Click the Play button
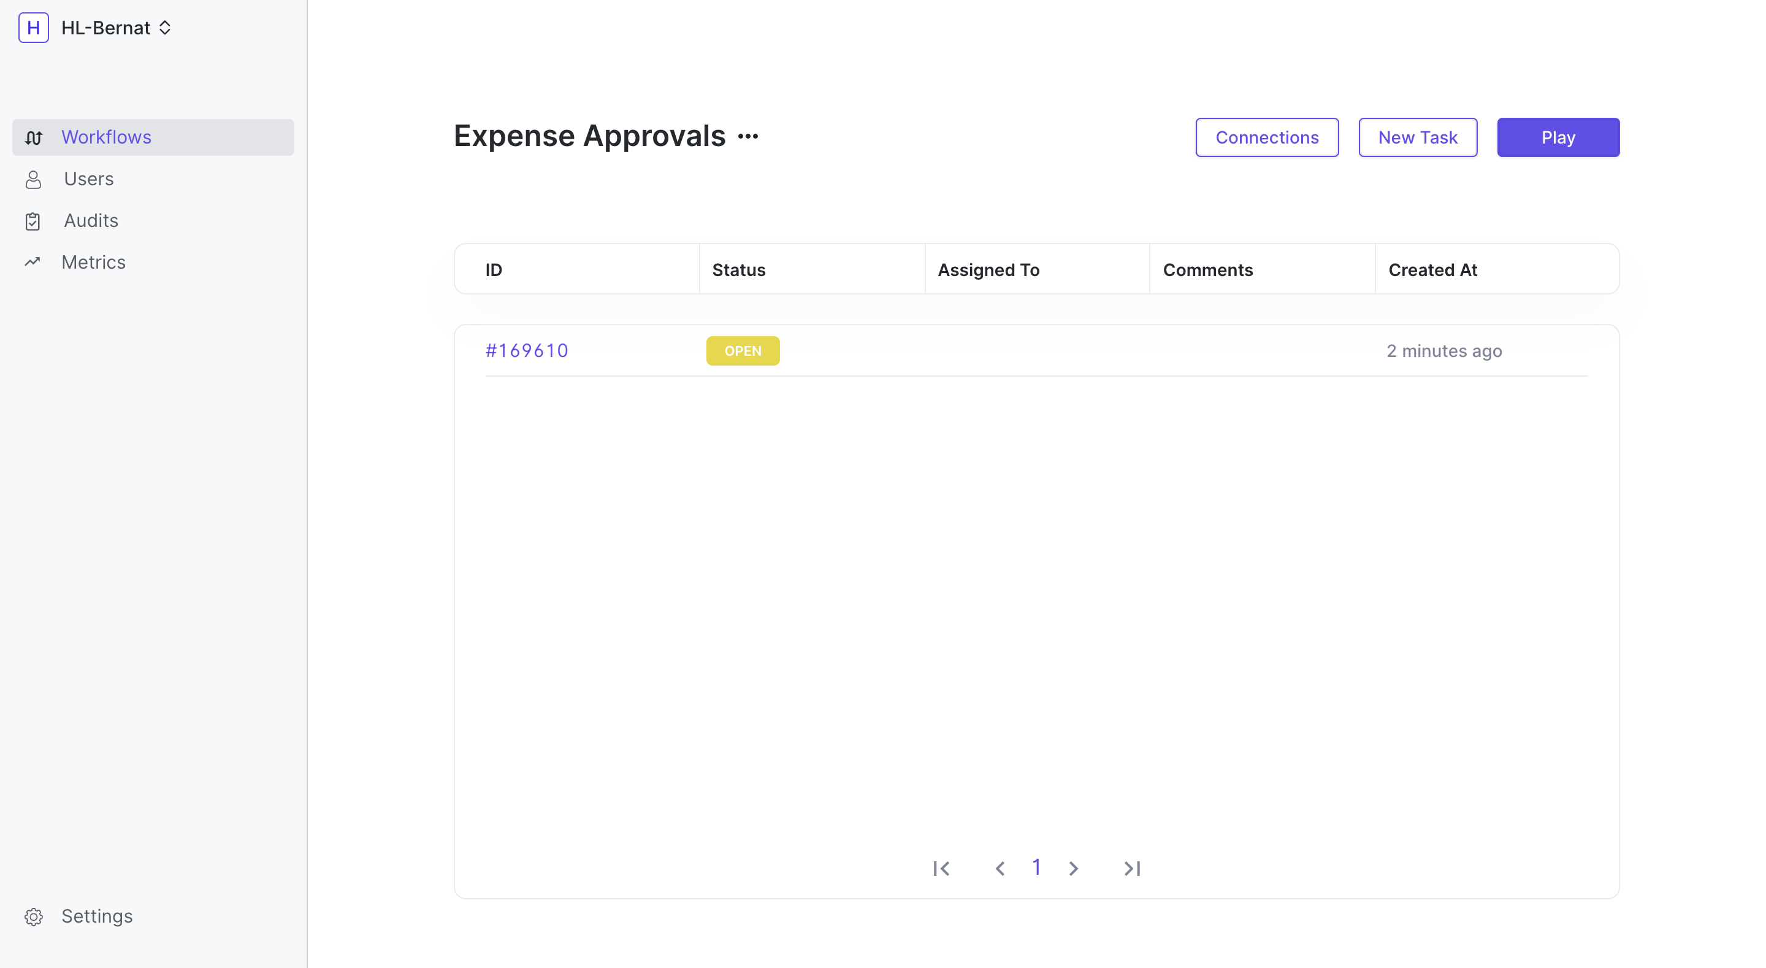 [x=1558, y=137]
